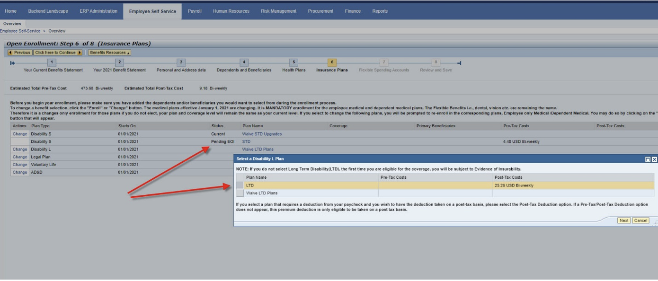
Task: Select the Waive LTD Plans row selector
Action: [x=240, y=193]
